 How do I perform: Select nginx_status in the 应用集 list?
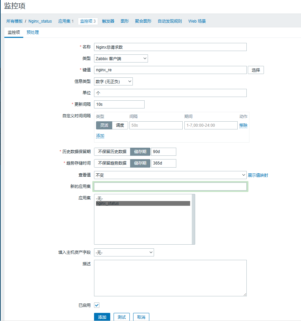pos(143,203)
